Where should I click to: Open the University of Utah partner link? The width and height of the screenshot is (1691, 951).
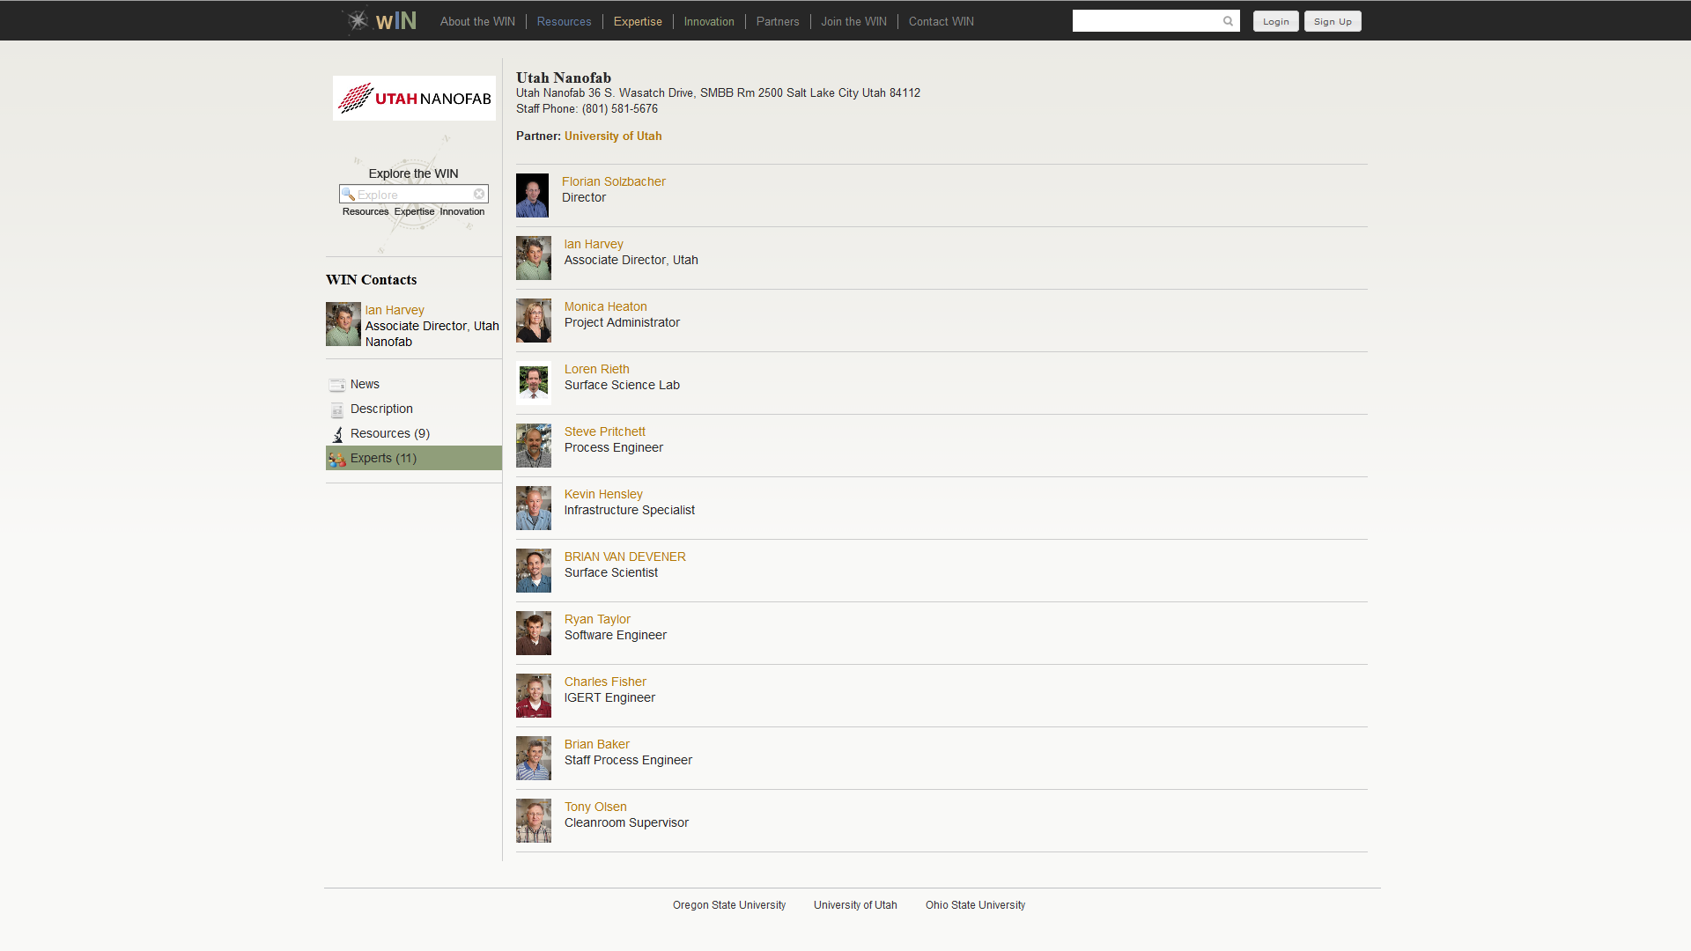(x=613, y=136)
